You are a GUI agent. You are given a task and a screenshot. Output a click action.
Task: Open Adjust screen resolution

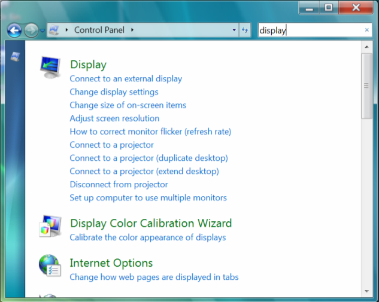click(x=114, y=118)
